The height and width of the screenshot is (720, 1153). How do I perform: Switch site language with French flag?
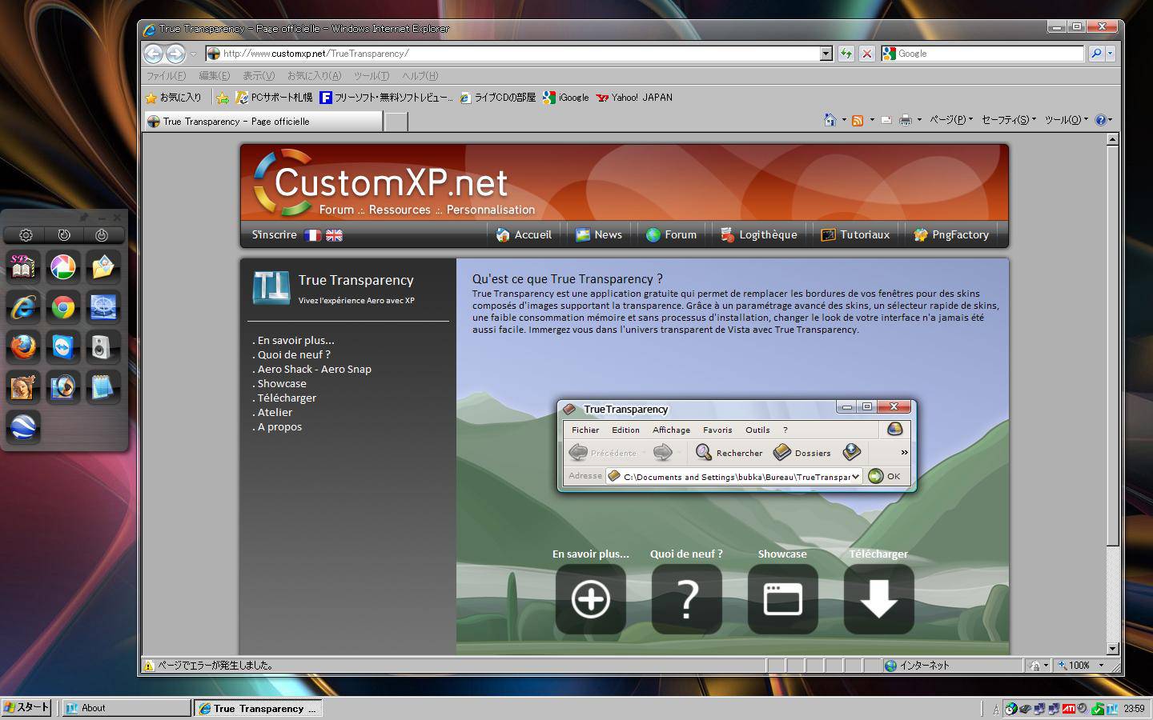312,235
